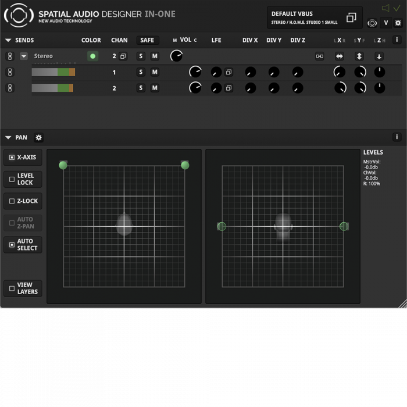Click the green checkmark icon

tap(397, 8)
